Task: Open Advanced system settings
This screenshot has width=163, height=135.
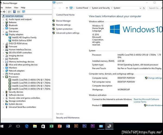Action: coord(68,33)
